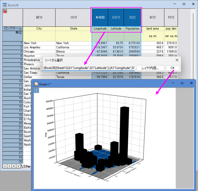
Task: Click the data range input field
Action: click(x=89, y=68)
